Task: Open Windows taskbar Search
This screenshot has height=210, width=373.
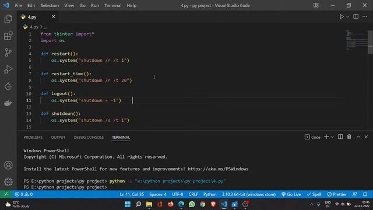Action: click(139, 204)
